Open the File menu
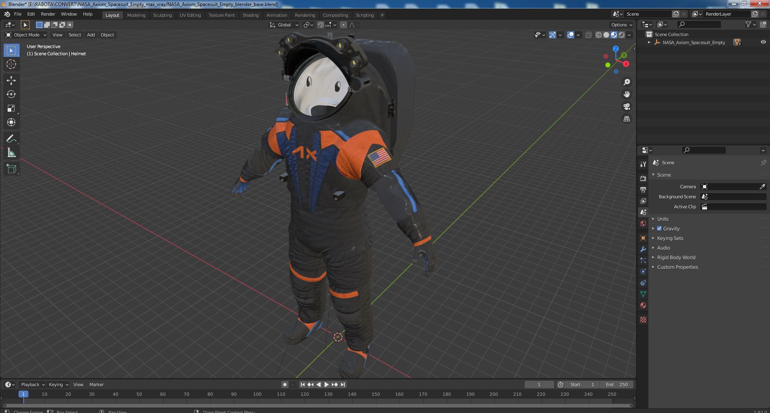Screen dimensions: 770x413 tap(18, 14)
